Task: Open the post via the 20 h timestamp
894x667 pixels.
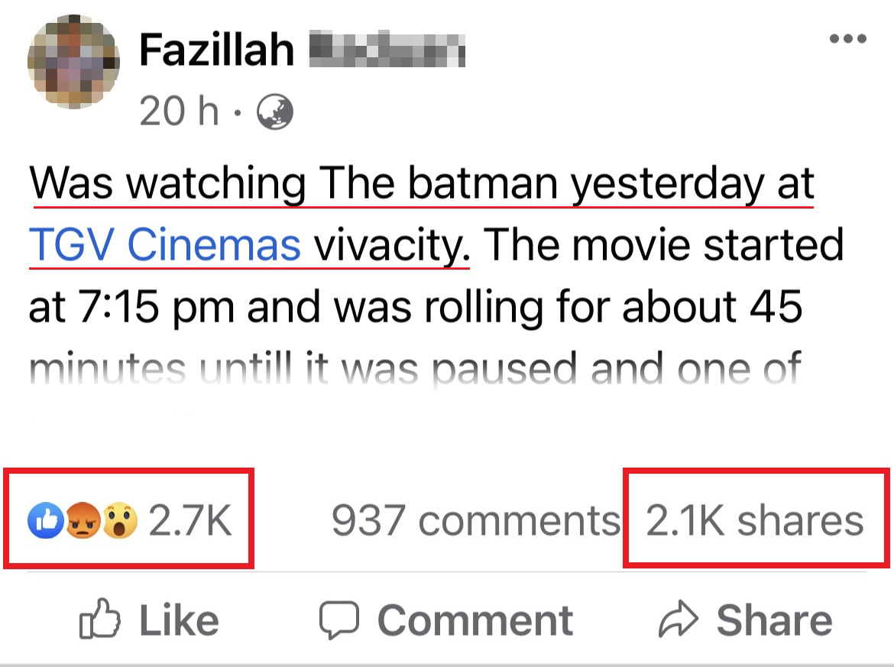Action: pos(180,113)
